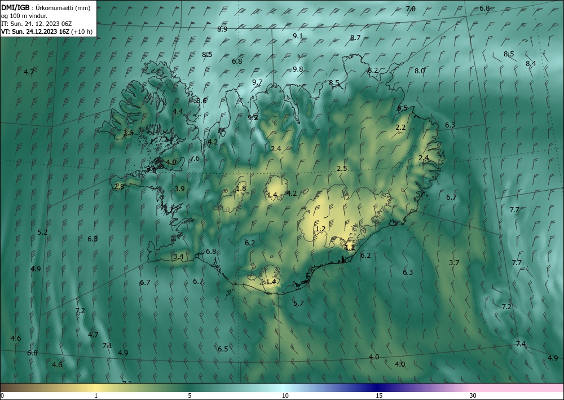Click the '(+10 h)' forecast offset text
Screen dimensions: 564x400
82,32
